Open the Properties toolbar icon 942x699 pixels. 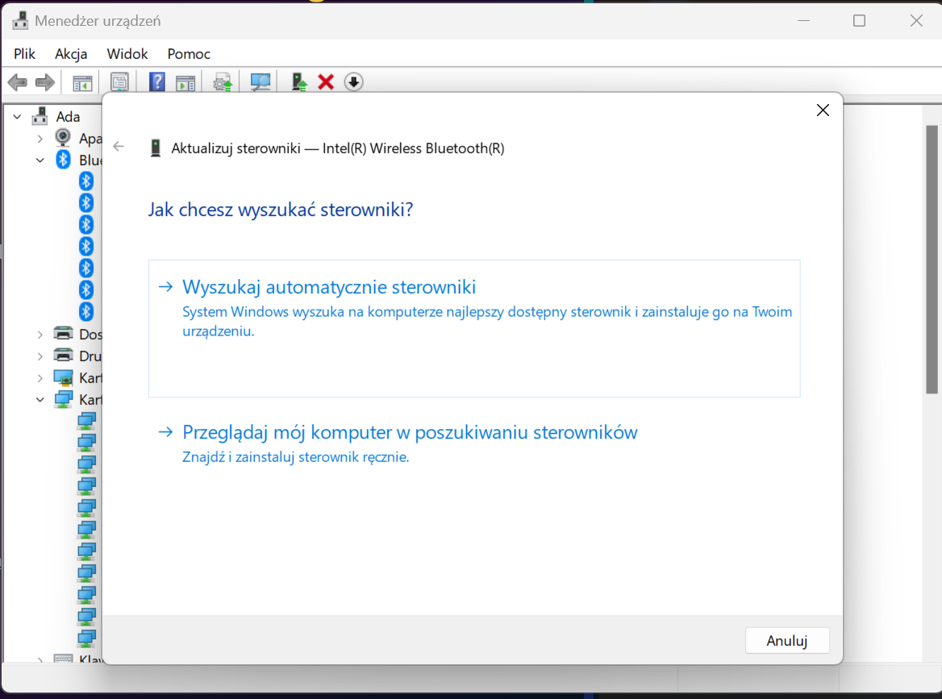(120, 82)
